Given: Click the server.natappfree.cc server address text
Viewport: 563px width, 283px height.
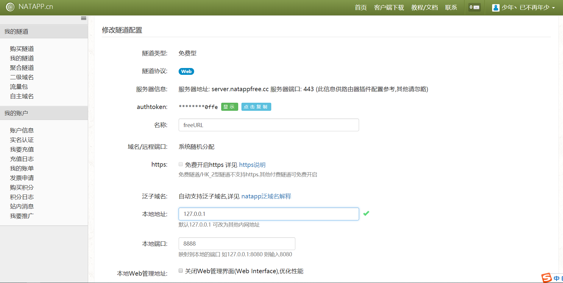Looking at the screenshot, I should coord(240,89).
